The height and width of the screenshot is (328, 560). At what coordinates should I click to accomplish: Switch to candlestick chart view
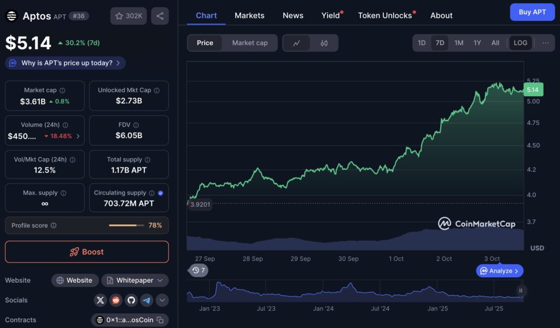[324, 43]
